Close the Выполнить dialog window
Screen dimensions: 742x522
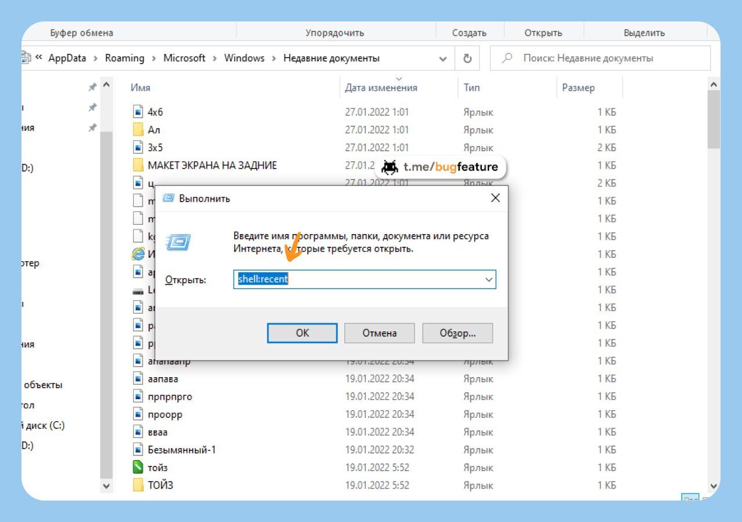[x=495, y=198]
